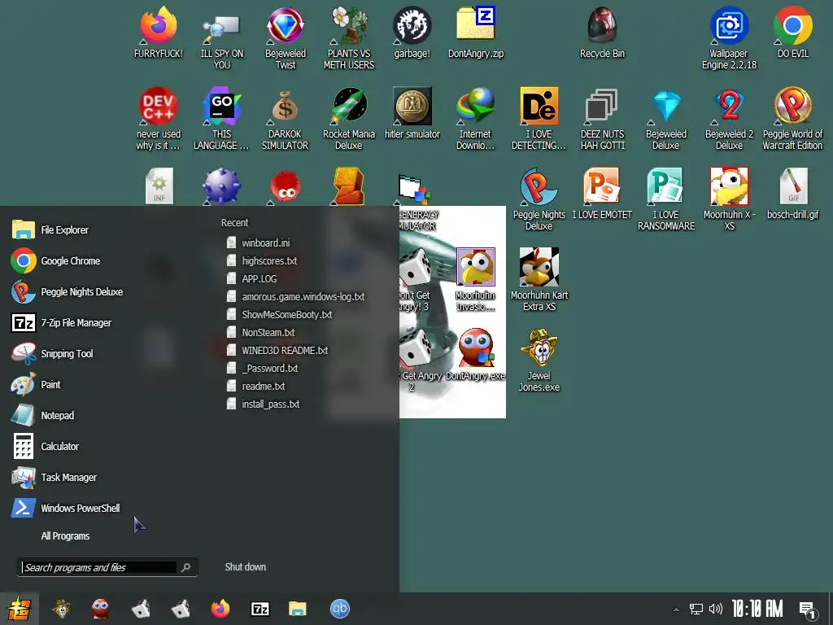Open the Internet Download Manager shortcut
The width and height of the screenshot is (833, 625).
(475, 120)
